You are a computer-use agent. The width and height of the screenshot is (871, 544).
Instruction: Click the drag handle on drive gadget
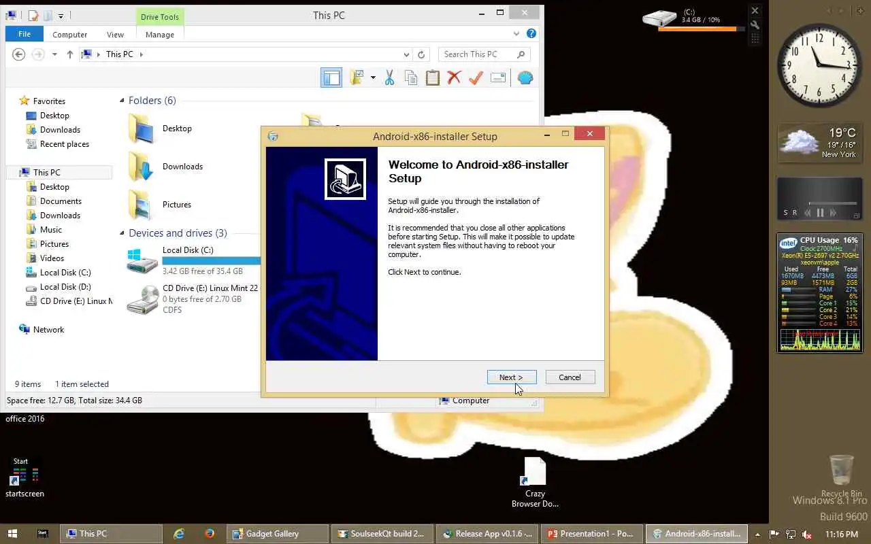pyautogui.click(x=755, y=39)
